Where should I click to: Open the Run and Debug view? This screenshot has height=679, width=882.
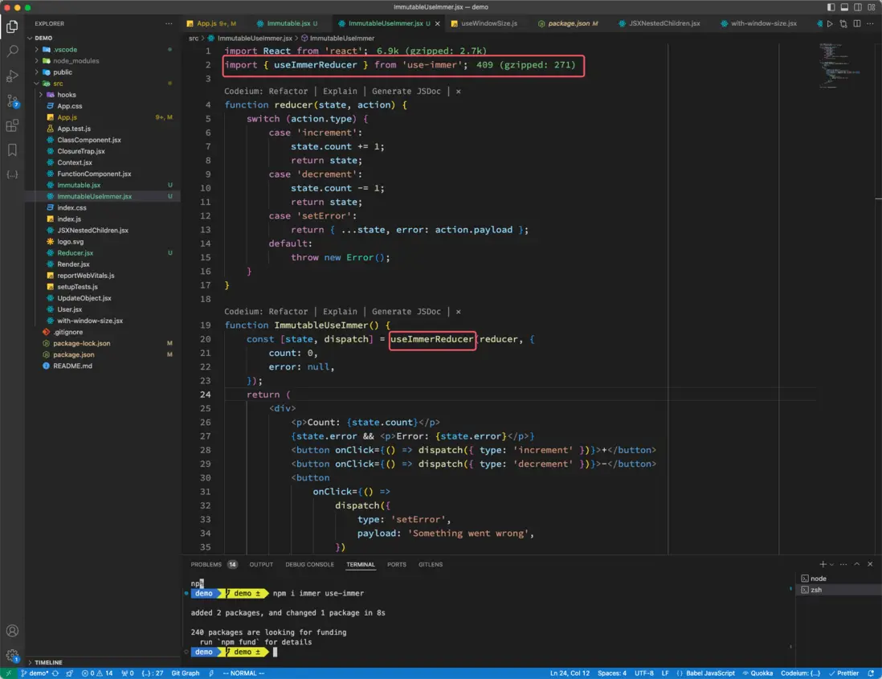tap(12, 76)
